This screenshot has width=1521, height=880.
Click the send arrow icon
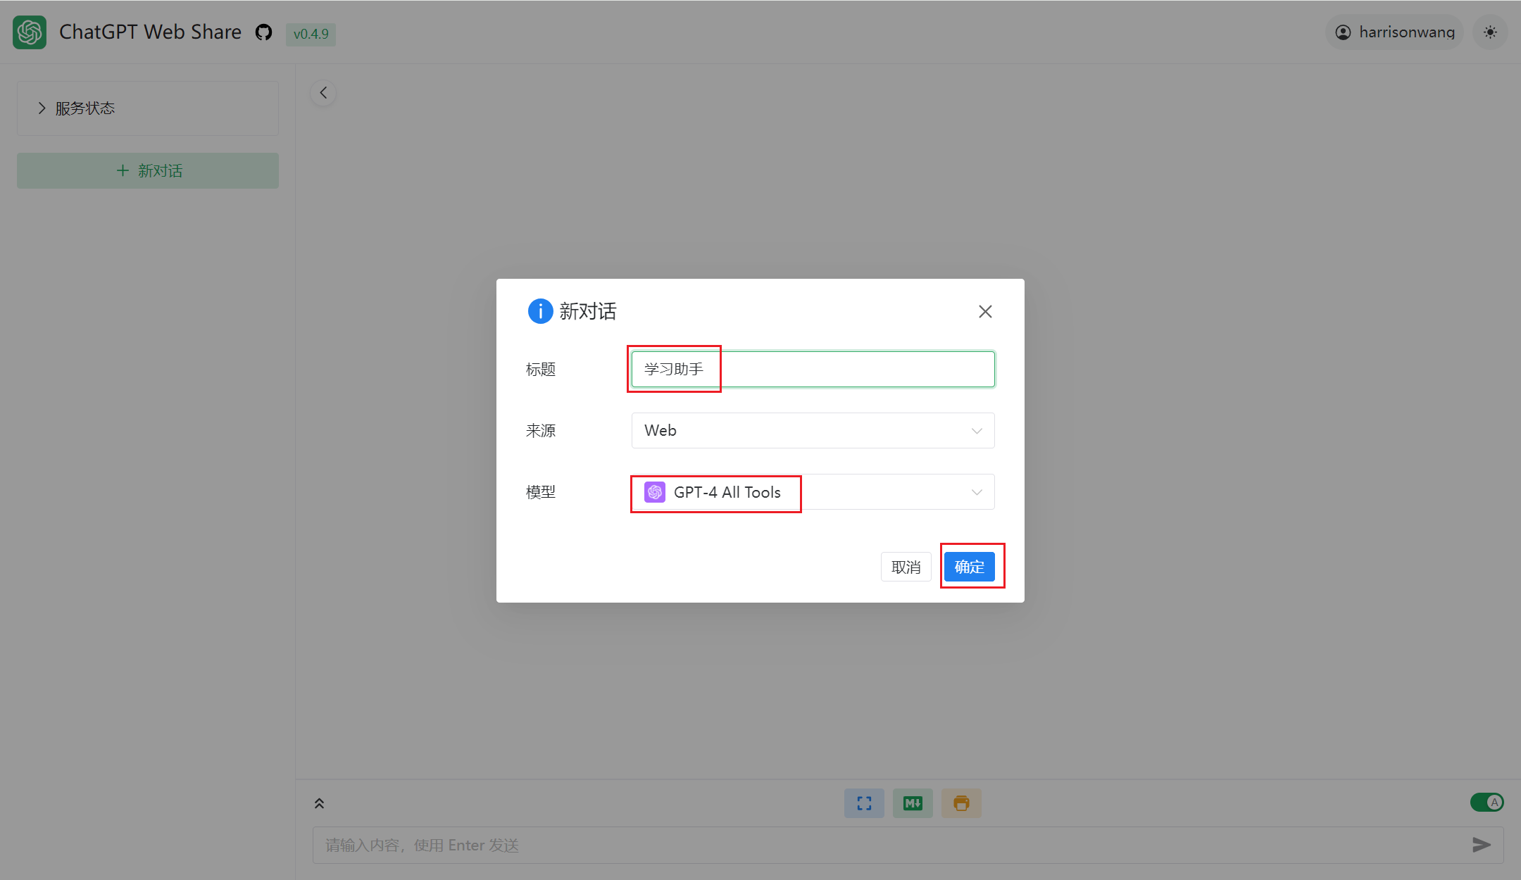click(1482, 845)
